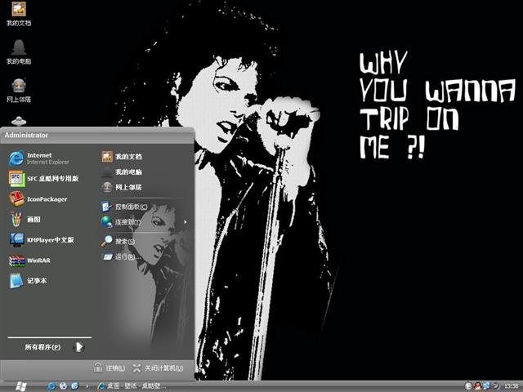Open the 我的电脑 desktop icon
This screenshot has height=392, width=523.
(x=19, y=52)
